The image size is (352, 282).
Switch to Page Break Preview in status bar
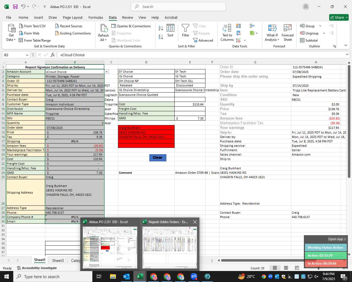point(297,268)
